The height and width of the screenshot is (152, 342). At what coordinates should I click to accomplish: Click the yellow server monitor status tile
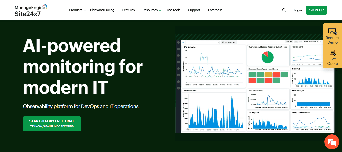[x=268, y=75]
